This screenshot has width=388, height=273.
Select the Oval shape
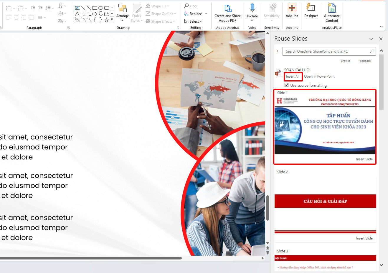tap(101, 8)
